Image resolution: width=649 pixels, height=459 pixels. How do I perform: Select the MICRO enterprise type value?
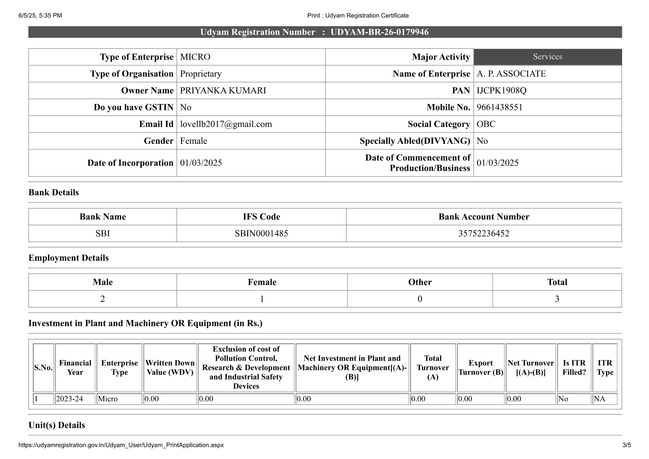click(195, 57)
